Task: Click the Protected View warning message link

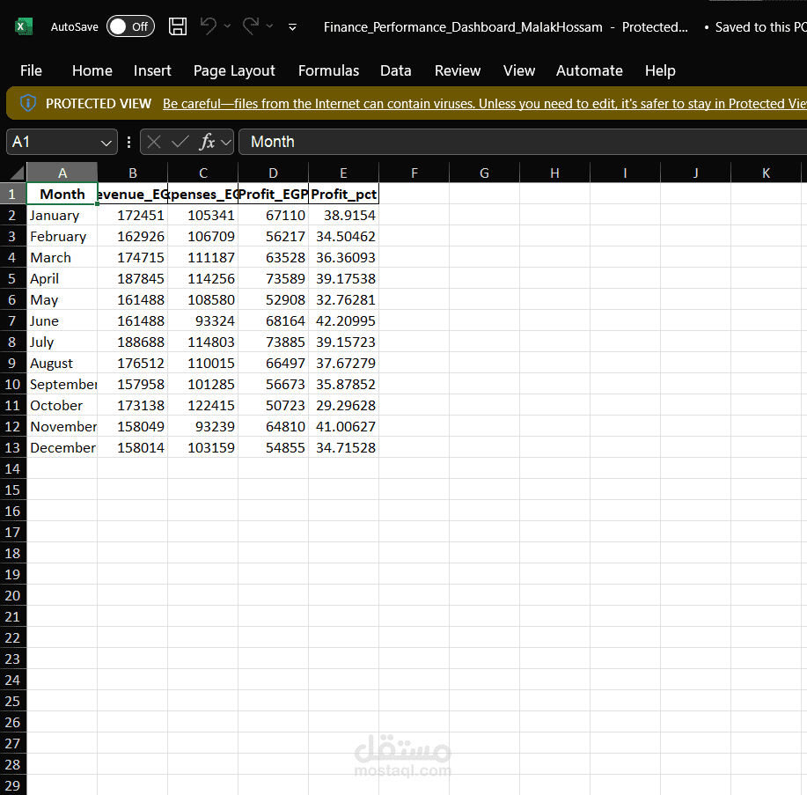Action: click(484, 104)
